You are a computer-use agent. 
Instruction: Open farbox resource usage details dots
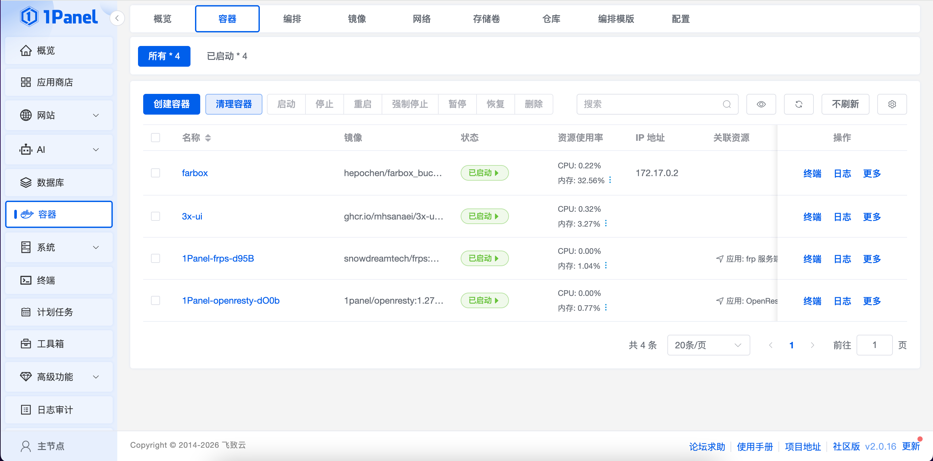[610, 180]
